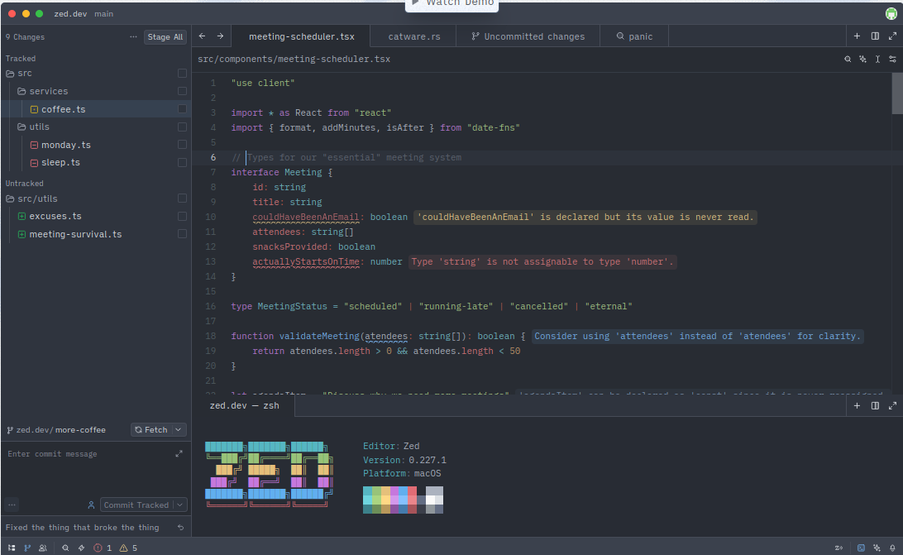Stage coffee.ts using its checkbox
The width and height of the screenshot is (903, 555).
(182, 109)
